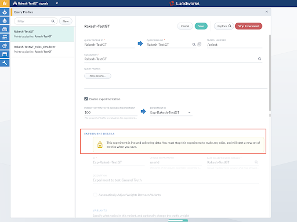Open the Rakesh-TestGT_signals app dropdown
Image resolution: width=297 pixels, height=222 pixels.
click(x=57, y=3)
